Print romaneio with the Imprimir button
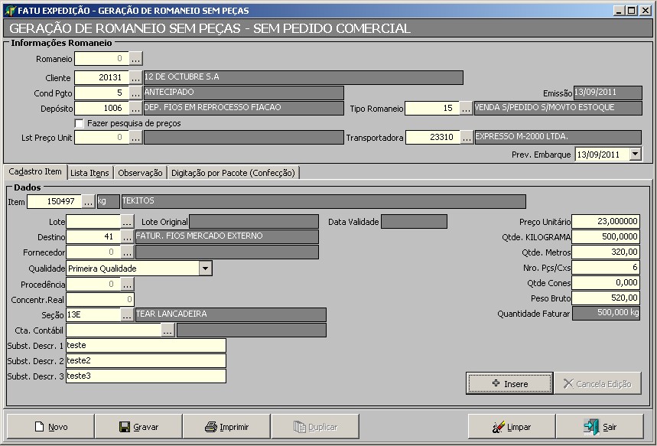657x446 pixels. 226,427
